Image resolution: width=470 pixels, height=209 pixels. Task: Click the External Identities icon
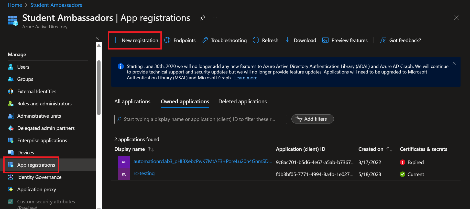[x=11, y=91]
